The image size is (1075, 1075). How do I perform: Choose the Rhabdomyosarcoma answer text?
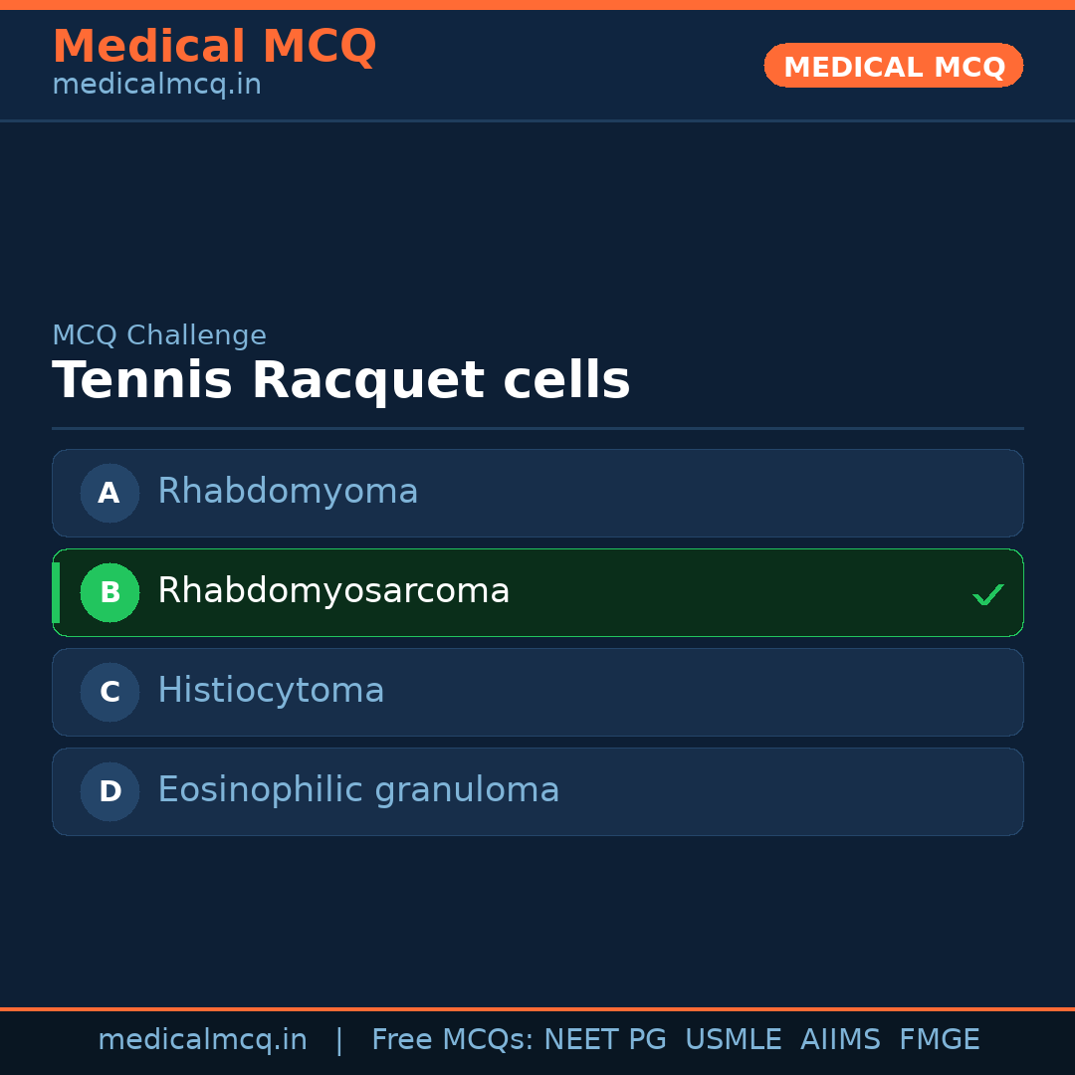click(x=333, y=591)
